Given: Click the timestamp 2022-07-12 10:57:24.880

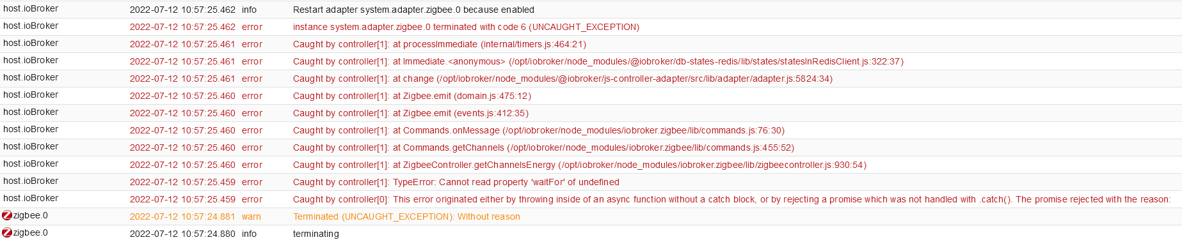Looking at the screenshot, I should coord(182,234).
